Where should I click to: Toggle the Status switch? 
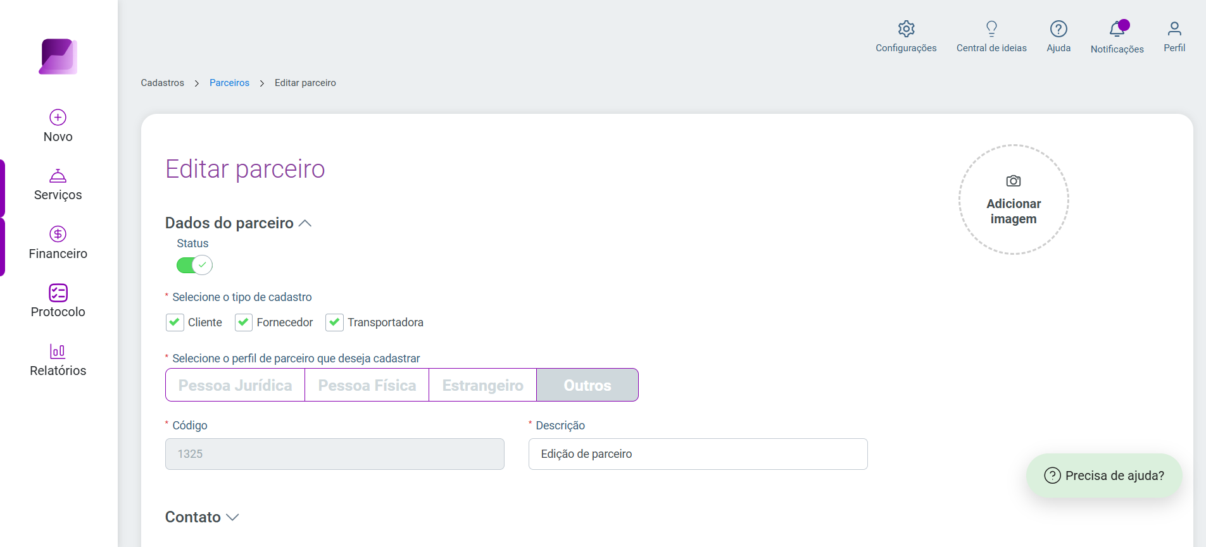[194, 265]
